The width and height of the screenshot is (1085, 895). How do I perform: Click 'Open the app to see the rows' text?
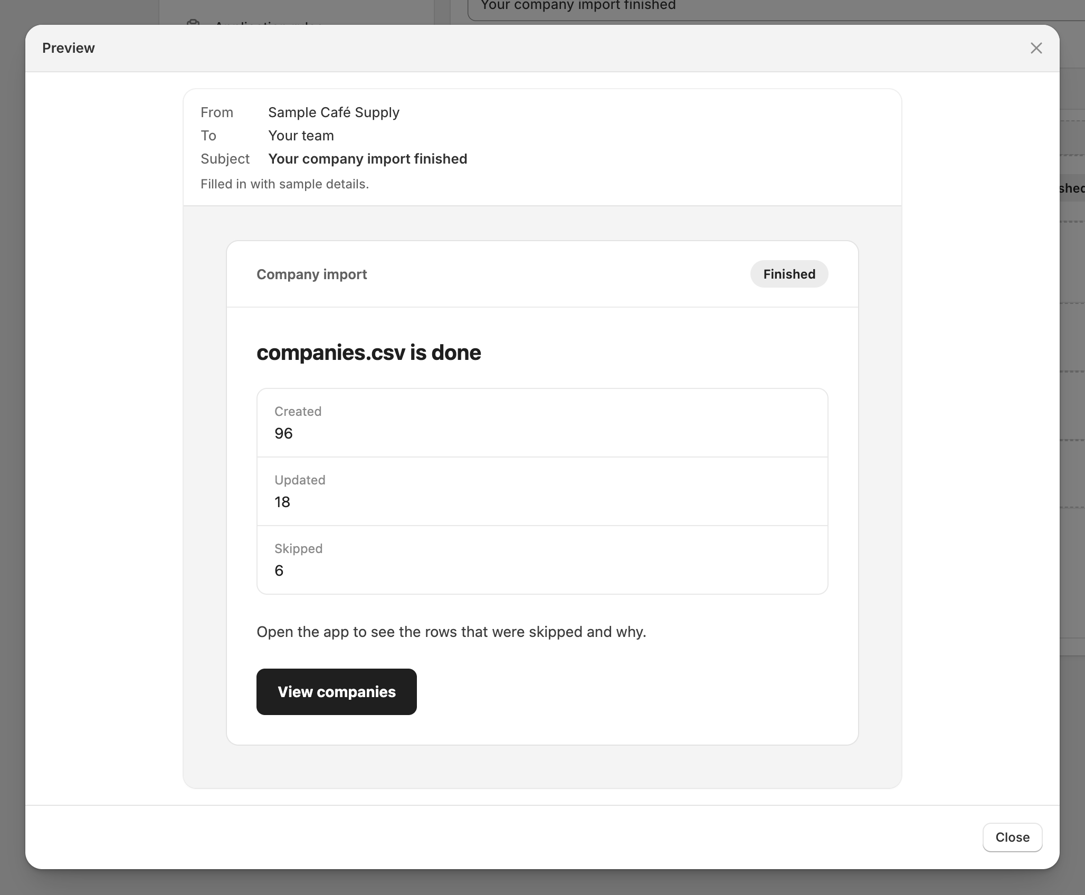(x=451, y=632)
